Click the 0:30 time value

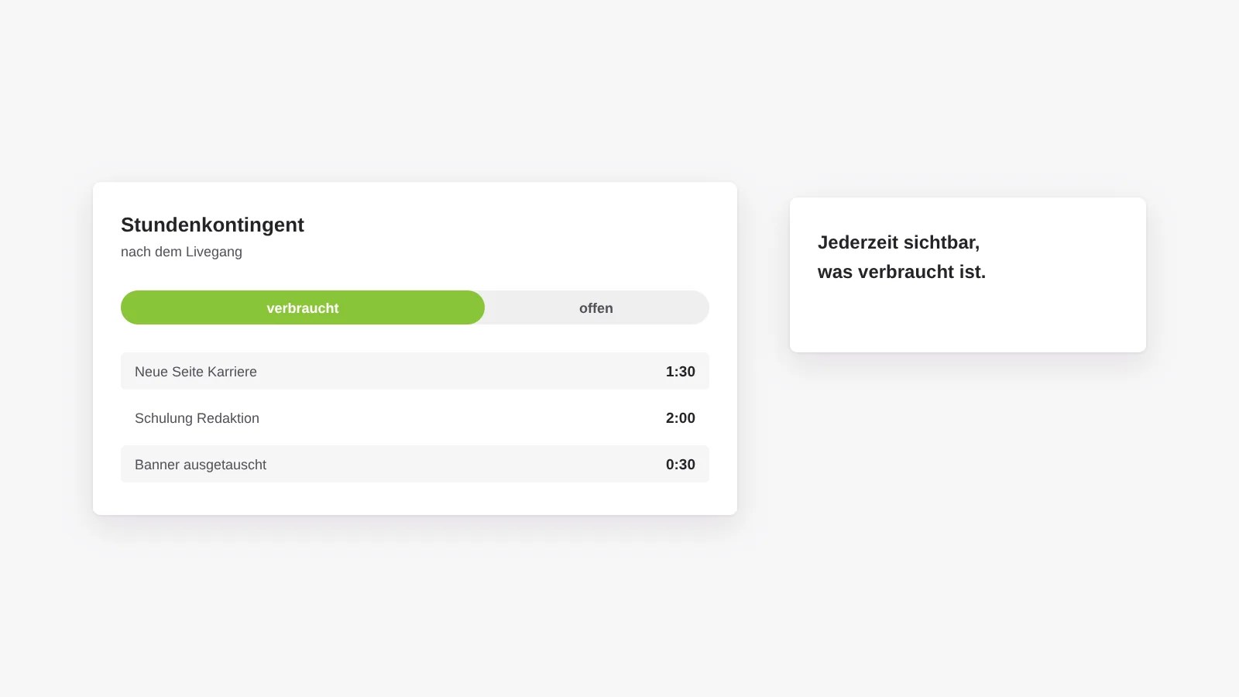[681, 465]
